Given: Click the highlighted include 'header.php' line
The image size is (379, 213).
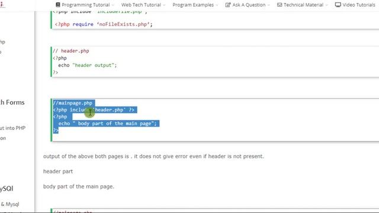Looking at the screenshot, I should pos(94,110).
